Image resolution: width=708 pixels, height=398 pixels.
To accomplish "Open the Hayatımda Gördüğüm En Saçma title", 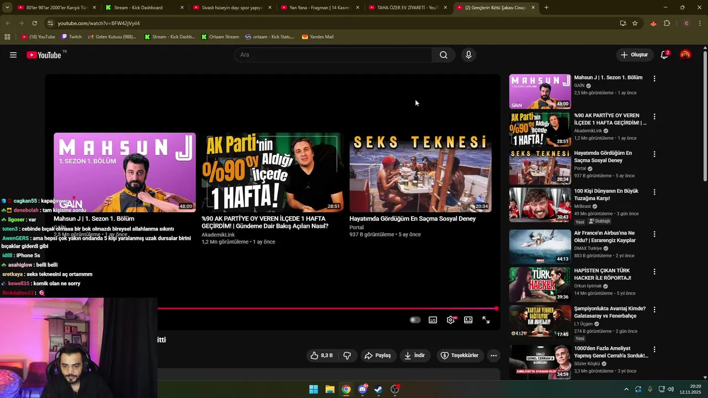I will pyautogui.click(x=413, y=219).
